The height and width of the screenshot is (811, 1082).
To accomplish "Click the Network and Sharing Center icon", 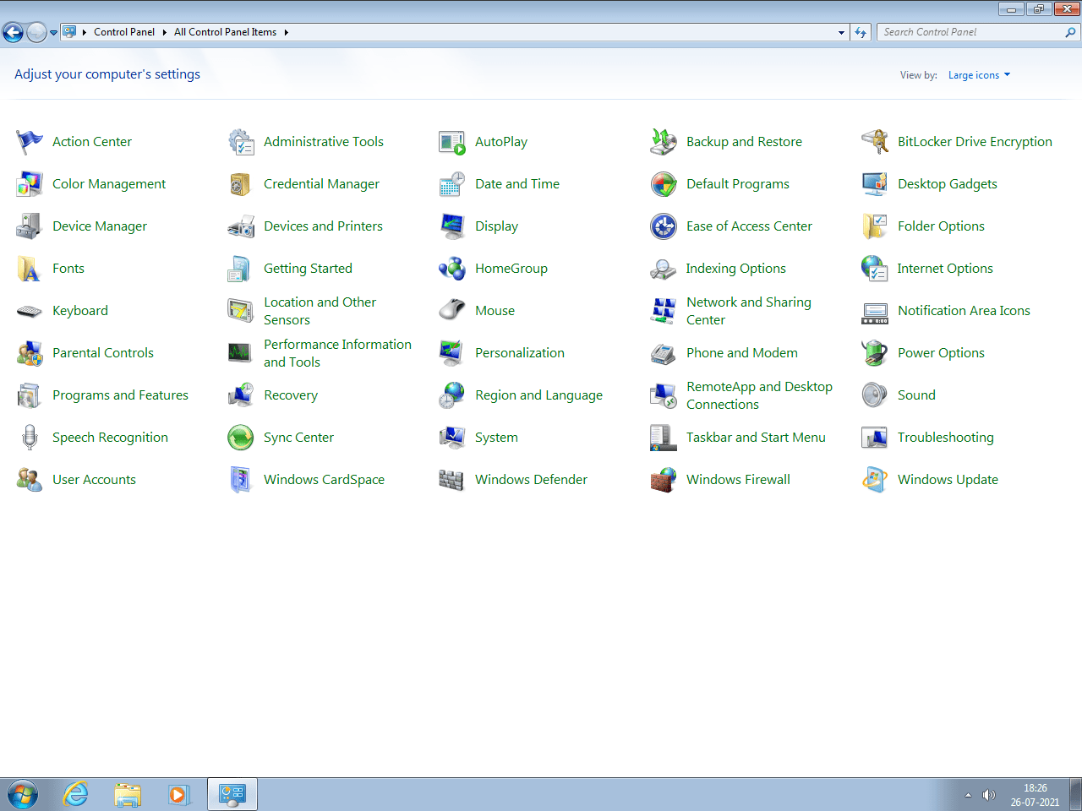I will coord(664,311).
